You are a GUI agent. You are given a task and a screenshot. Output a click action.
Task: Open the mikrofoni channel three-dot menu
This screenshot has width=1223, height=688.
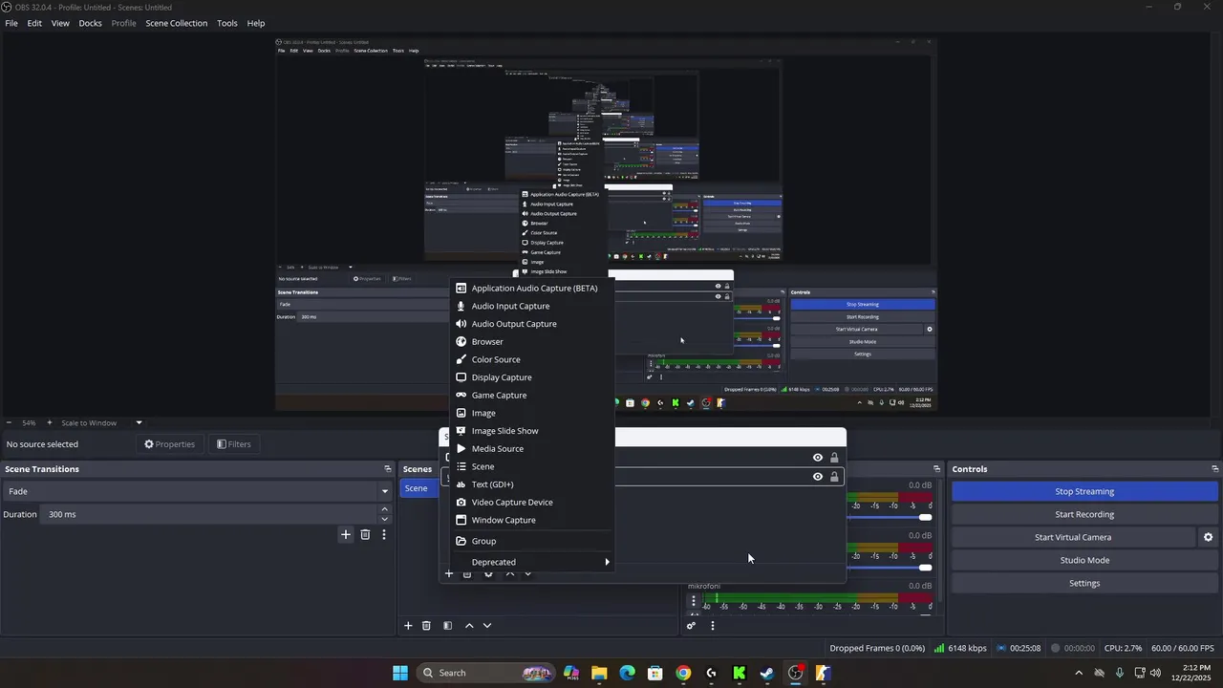point(694,601)
